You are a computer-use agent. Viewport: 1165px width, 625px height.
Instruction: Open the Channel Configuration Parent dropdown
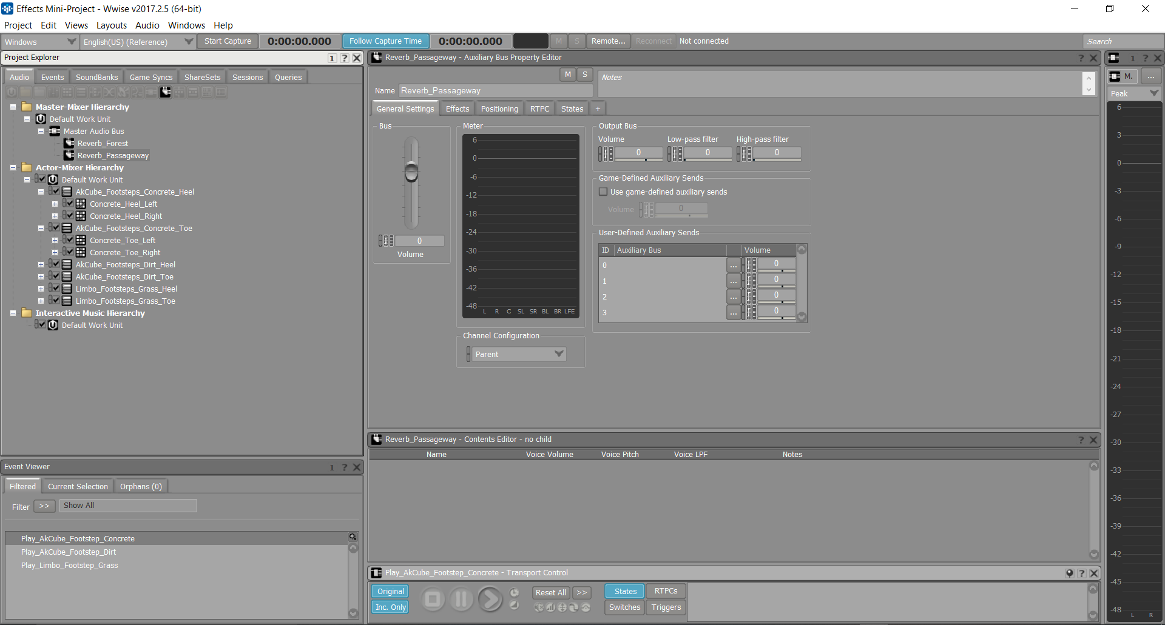[x=519, y=354]
